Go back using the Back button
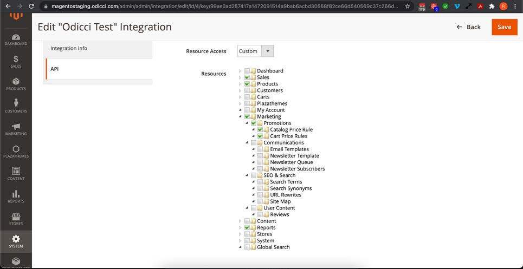523x269 pixels. (469, 27)
